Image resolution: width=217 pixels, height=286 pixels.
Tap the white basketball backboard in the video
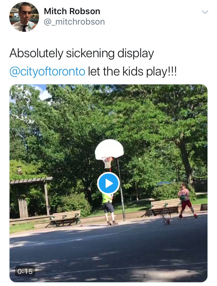(x=109, y=149)
